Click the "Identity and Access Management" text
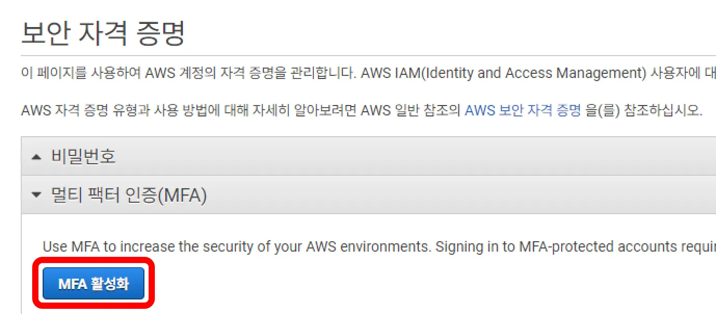 click(532, 73)
